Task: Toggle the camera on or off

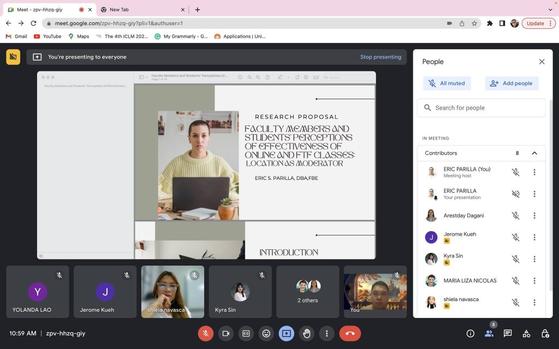Action: click(226, 333)
